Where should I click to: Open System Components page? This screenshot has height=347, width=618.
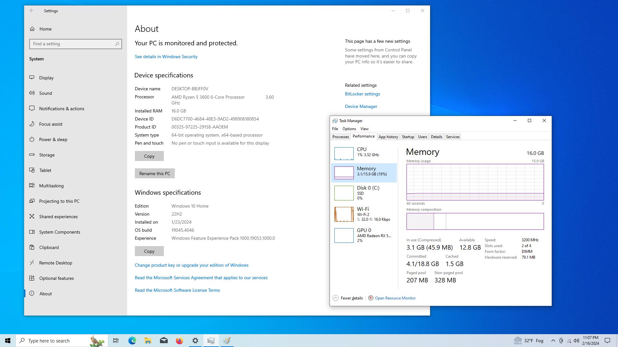pos(76,232)
